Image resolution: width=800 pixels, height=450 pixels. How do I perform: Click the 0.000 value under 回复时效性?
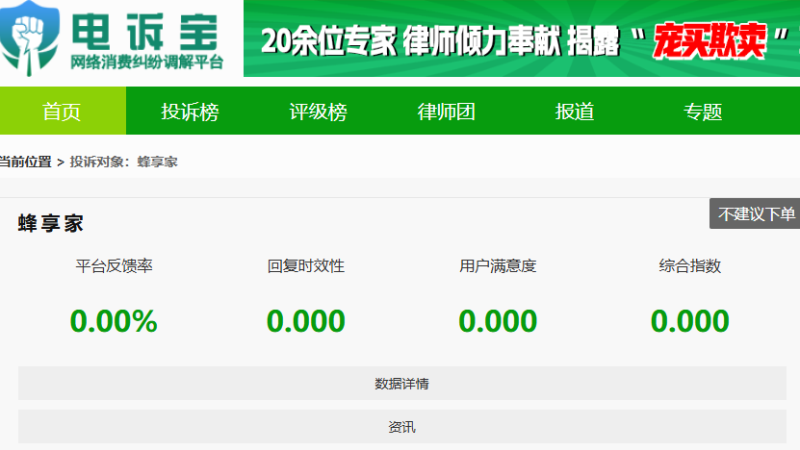[305, 321]
